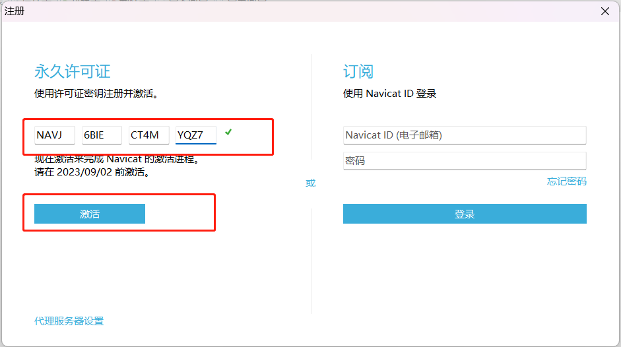621x347 pixels.
Task: Open the 忘记密码 forgot password link
Action: coord(566,181)
